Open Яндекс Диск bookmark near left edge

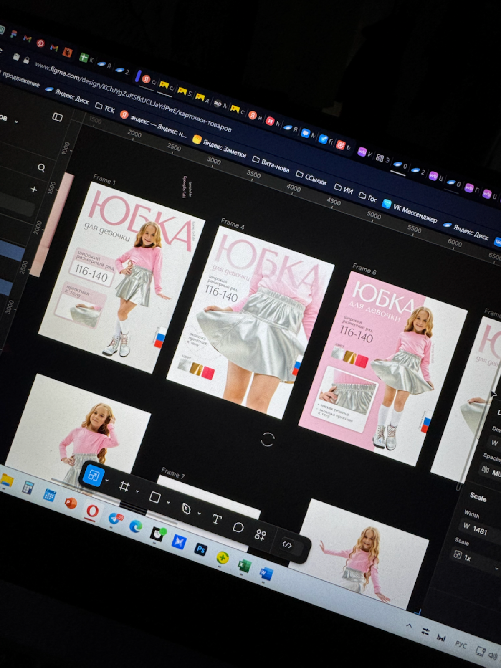(67, 96)
